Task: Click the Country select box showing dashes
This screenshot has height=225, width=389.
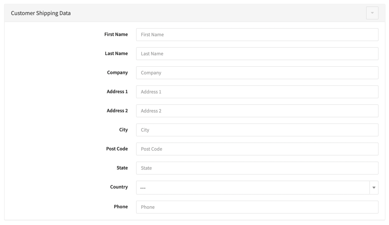Action: tap(252, 188)
